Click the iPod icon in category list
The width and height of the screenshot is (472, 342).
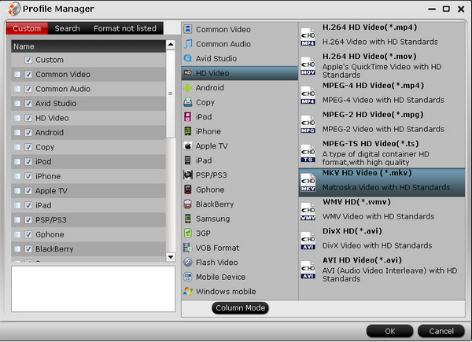click(188, 116)
